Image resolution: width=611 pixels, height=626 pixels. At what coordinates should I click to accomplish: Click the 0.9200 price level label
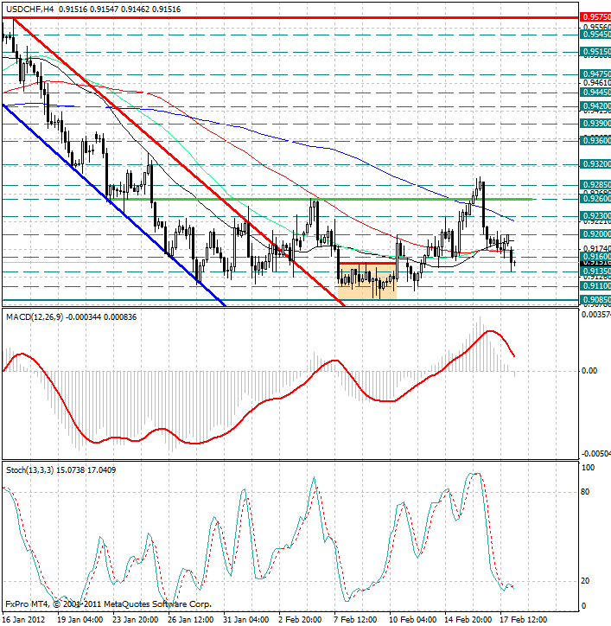(x=595, y=234)
